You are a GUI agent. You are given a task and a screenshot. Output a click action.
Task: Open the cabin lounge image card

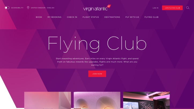146,100
